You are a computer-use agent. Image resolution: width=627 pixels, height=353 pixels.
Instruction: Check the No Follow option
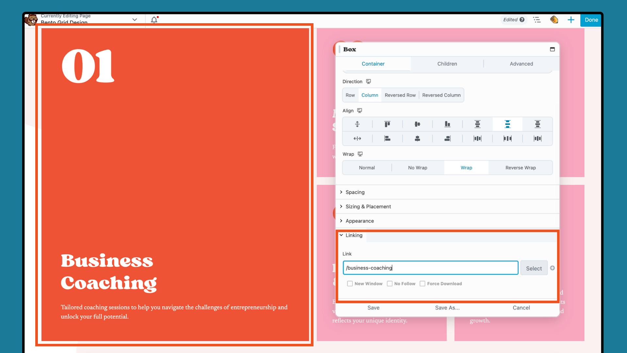[x=390, y=284]
